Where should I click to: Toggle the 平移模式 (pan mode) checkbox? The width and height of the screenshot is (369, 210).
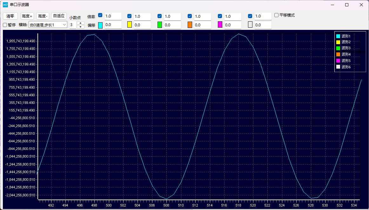coord(277,15)
